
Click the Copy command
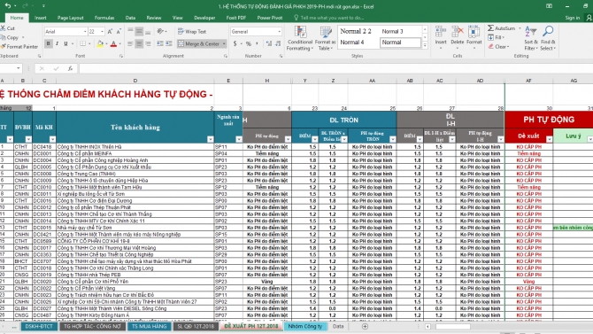point(11,37)
